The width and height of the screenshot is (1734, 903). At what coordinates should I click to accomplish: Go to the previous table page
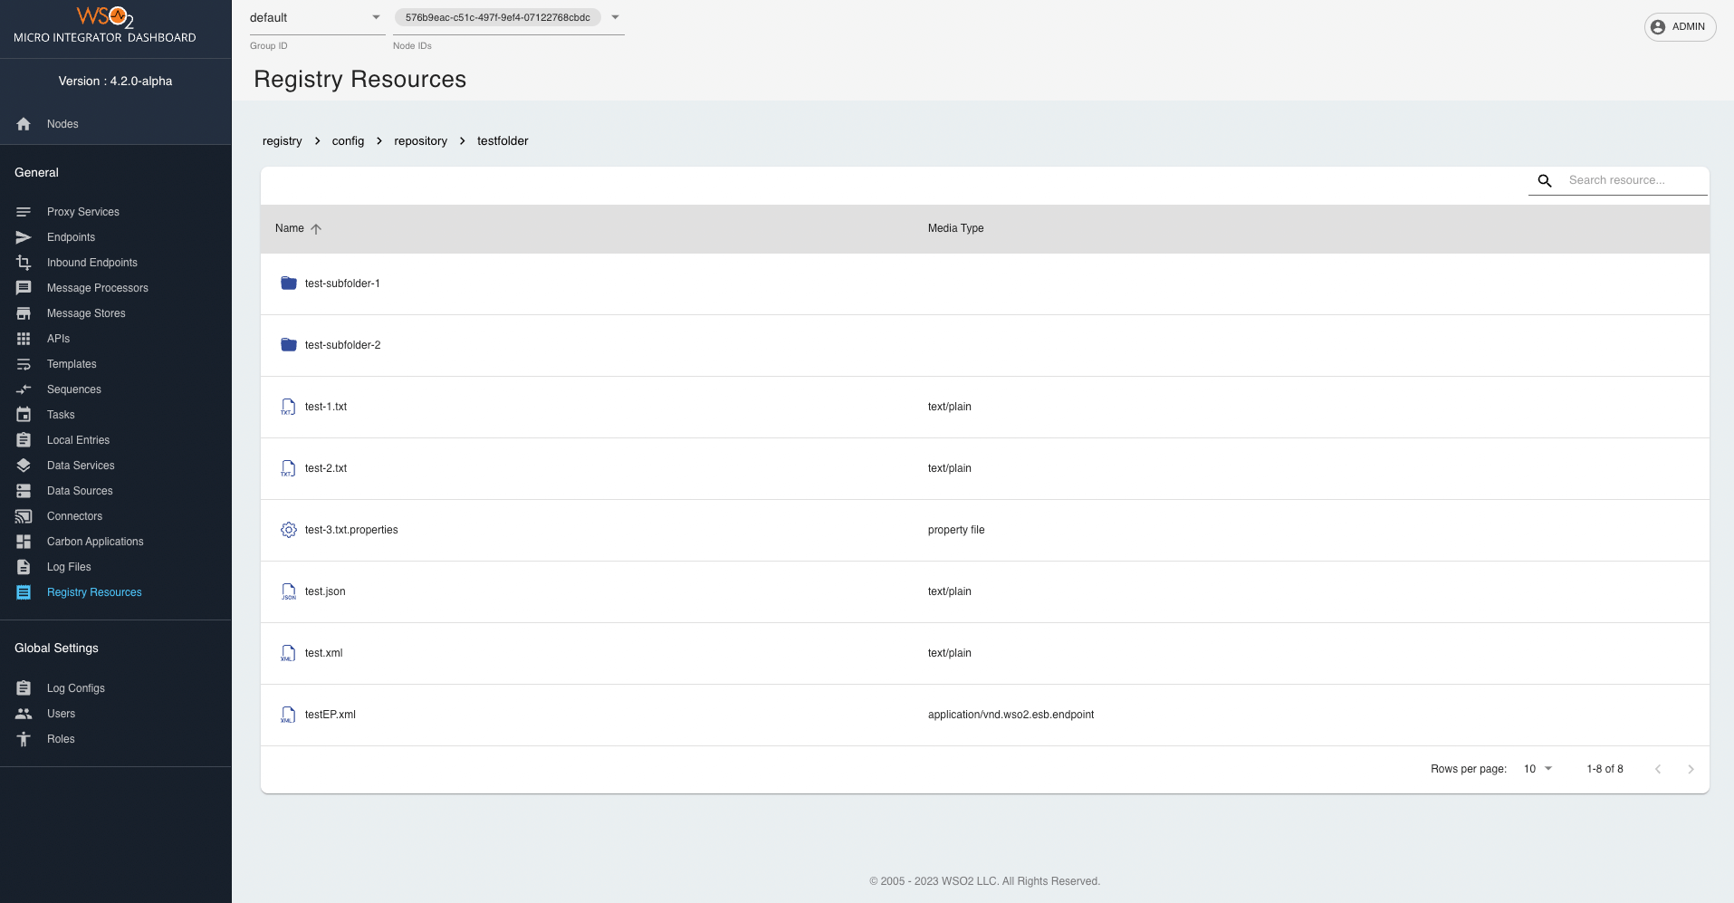coord(1658,769)
